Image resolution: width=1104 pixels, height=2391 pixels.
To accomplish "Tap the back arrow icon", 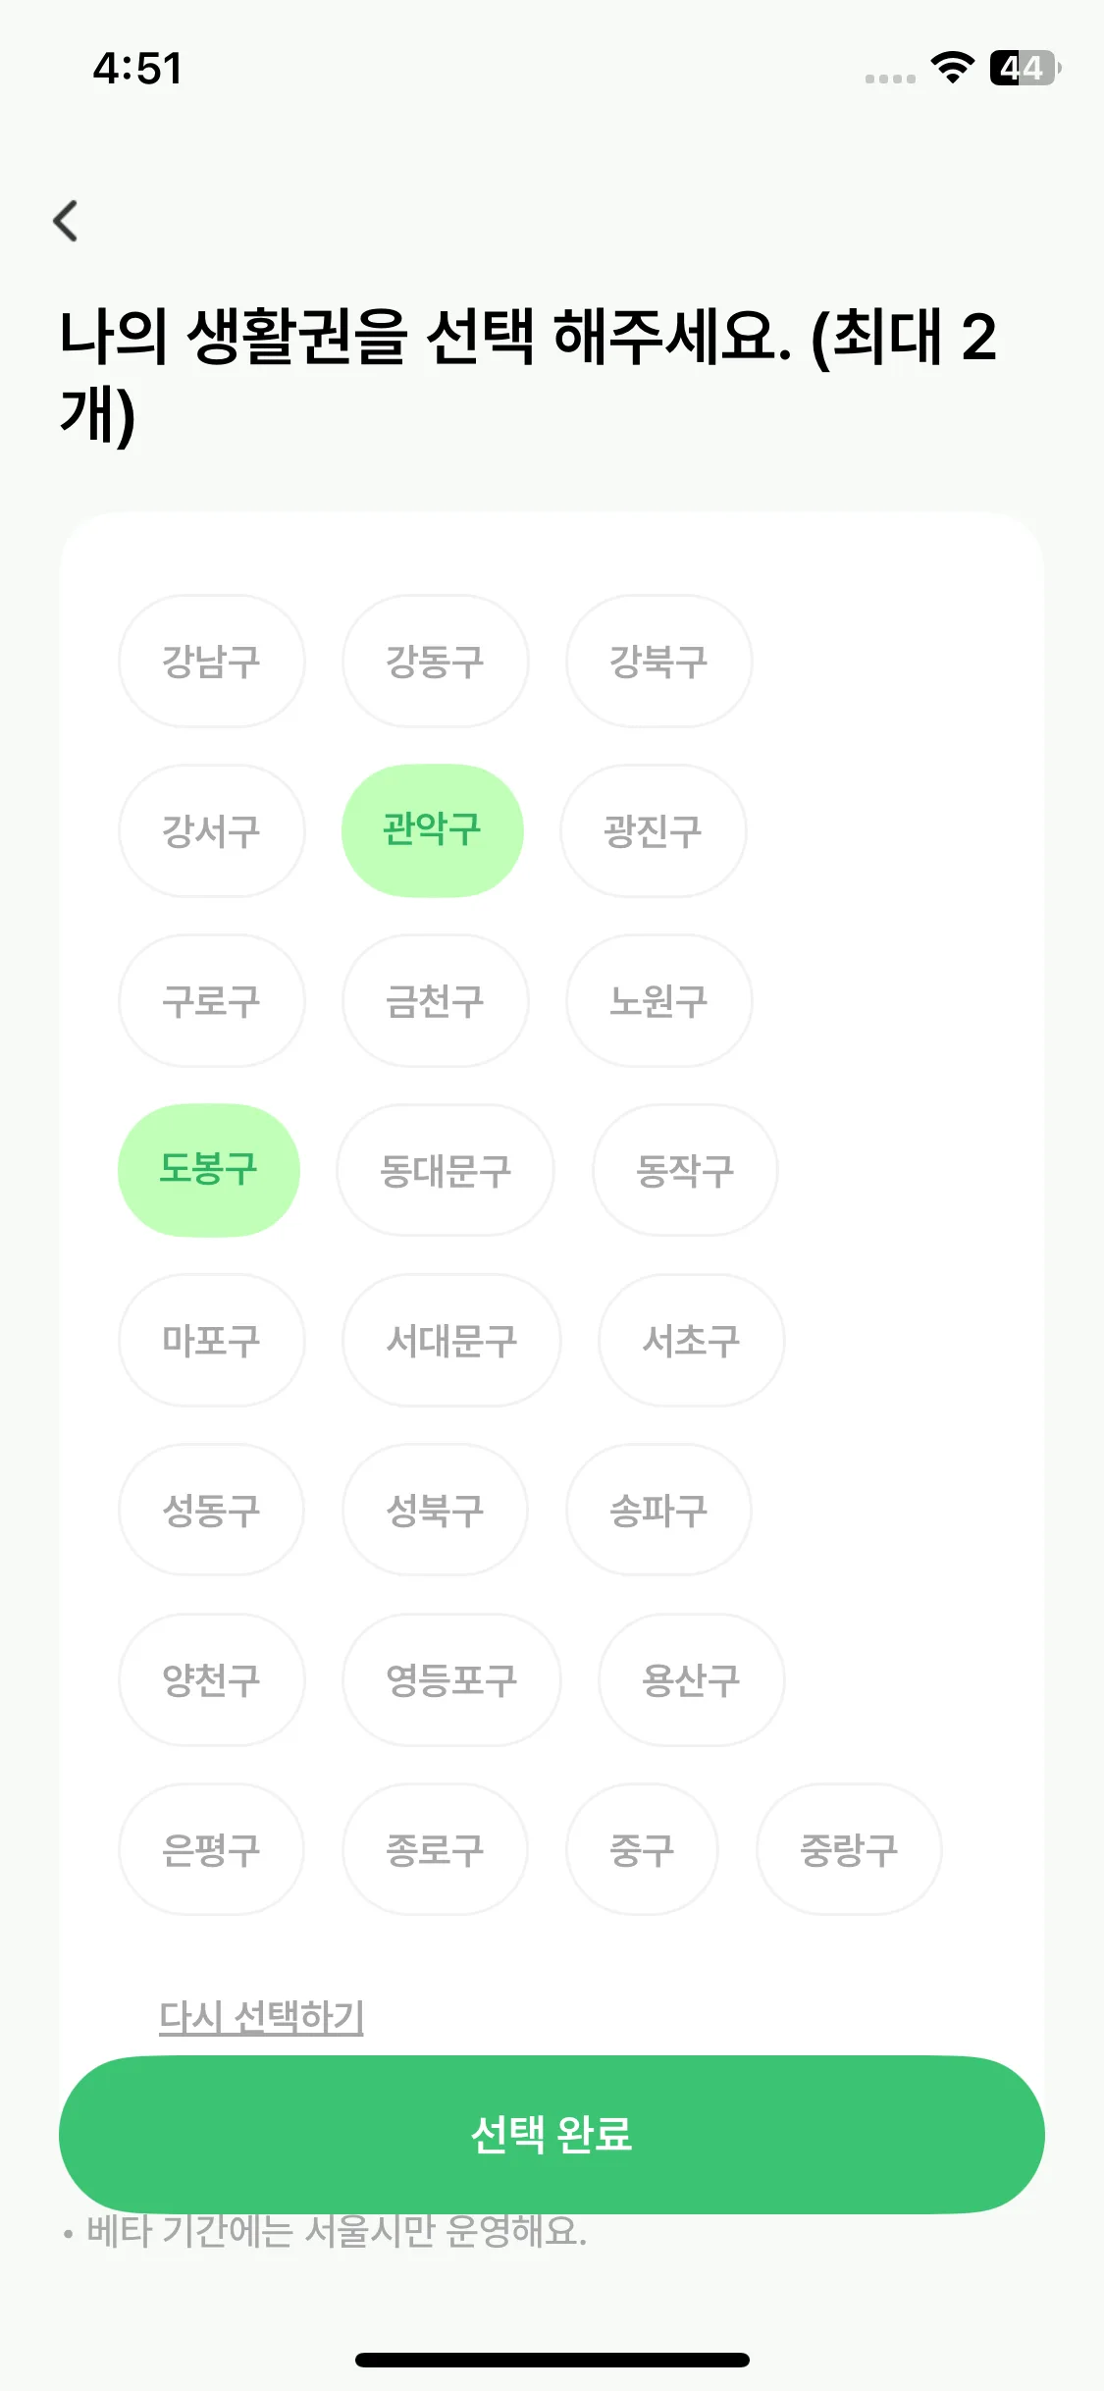I will tap(67, 221).
